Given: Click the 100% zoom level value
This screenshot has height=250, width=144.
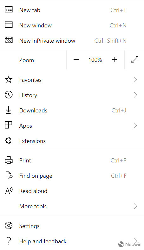Looking at the screenshot, I should click(95, 60).
